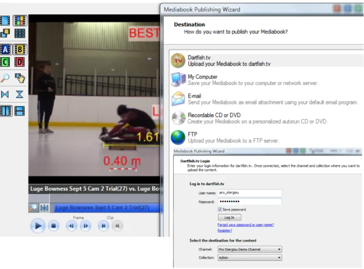The height and width of the screenshot is (269, 364).
Task: Open the Channel dropdown
Action: 250,249
